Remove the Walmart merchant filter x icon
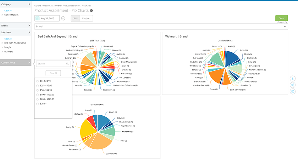The image size is (298, 161). (x=2, y=52)
